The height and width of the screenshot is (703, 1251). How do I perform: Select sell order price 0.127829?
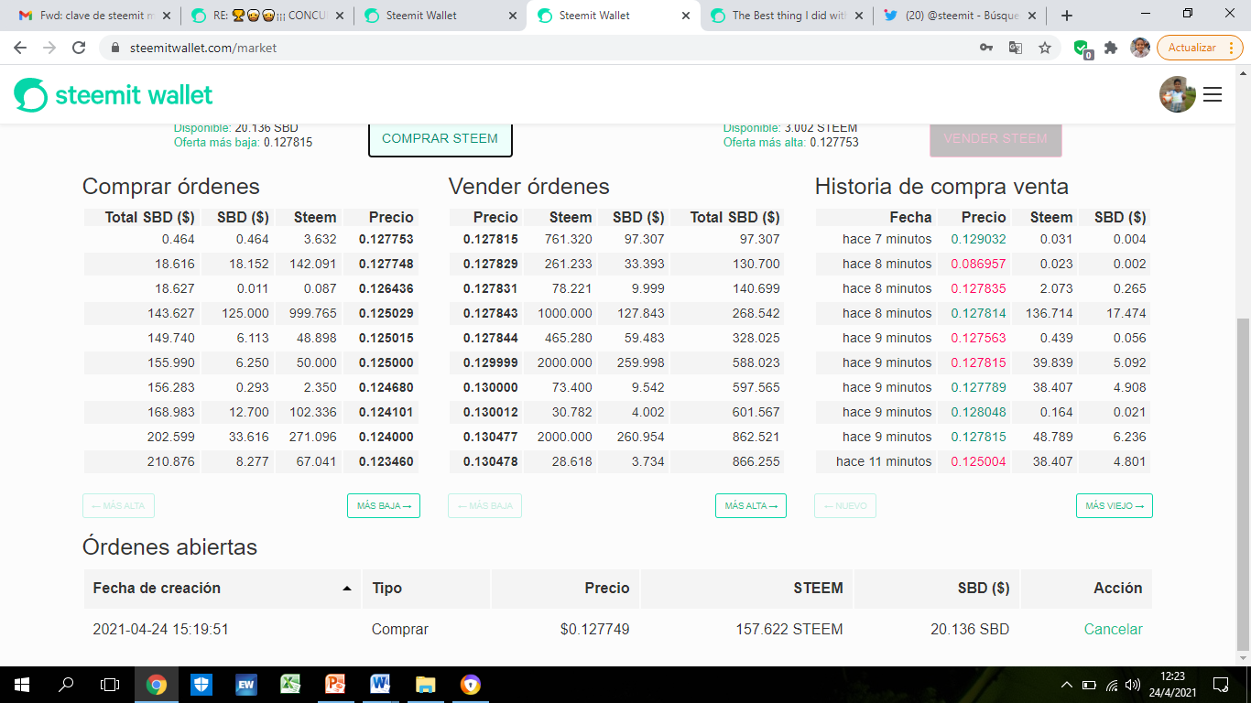coord(491,264)
